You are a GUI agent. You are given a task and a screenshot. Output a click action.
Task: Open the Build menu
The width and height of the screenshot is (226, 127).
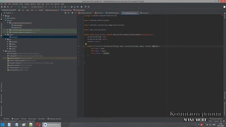(x=39, y=4)
